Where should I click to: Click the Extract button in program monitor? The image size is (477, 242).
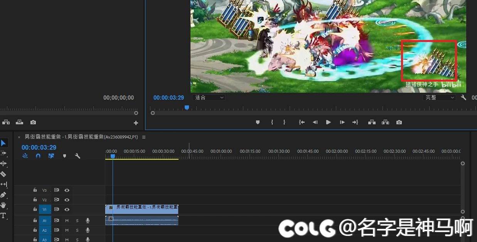[385, 122]
